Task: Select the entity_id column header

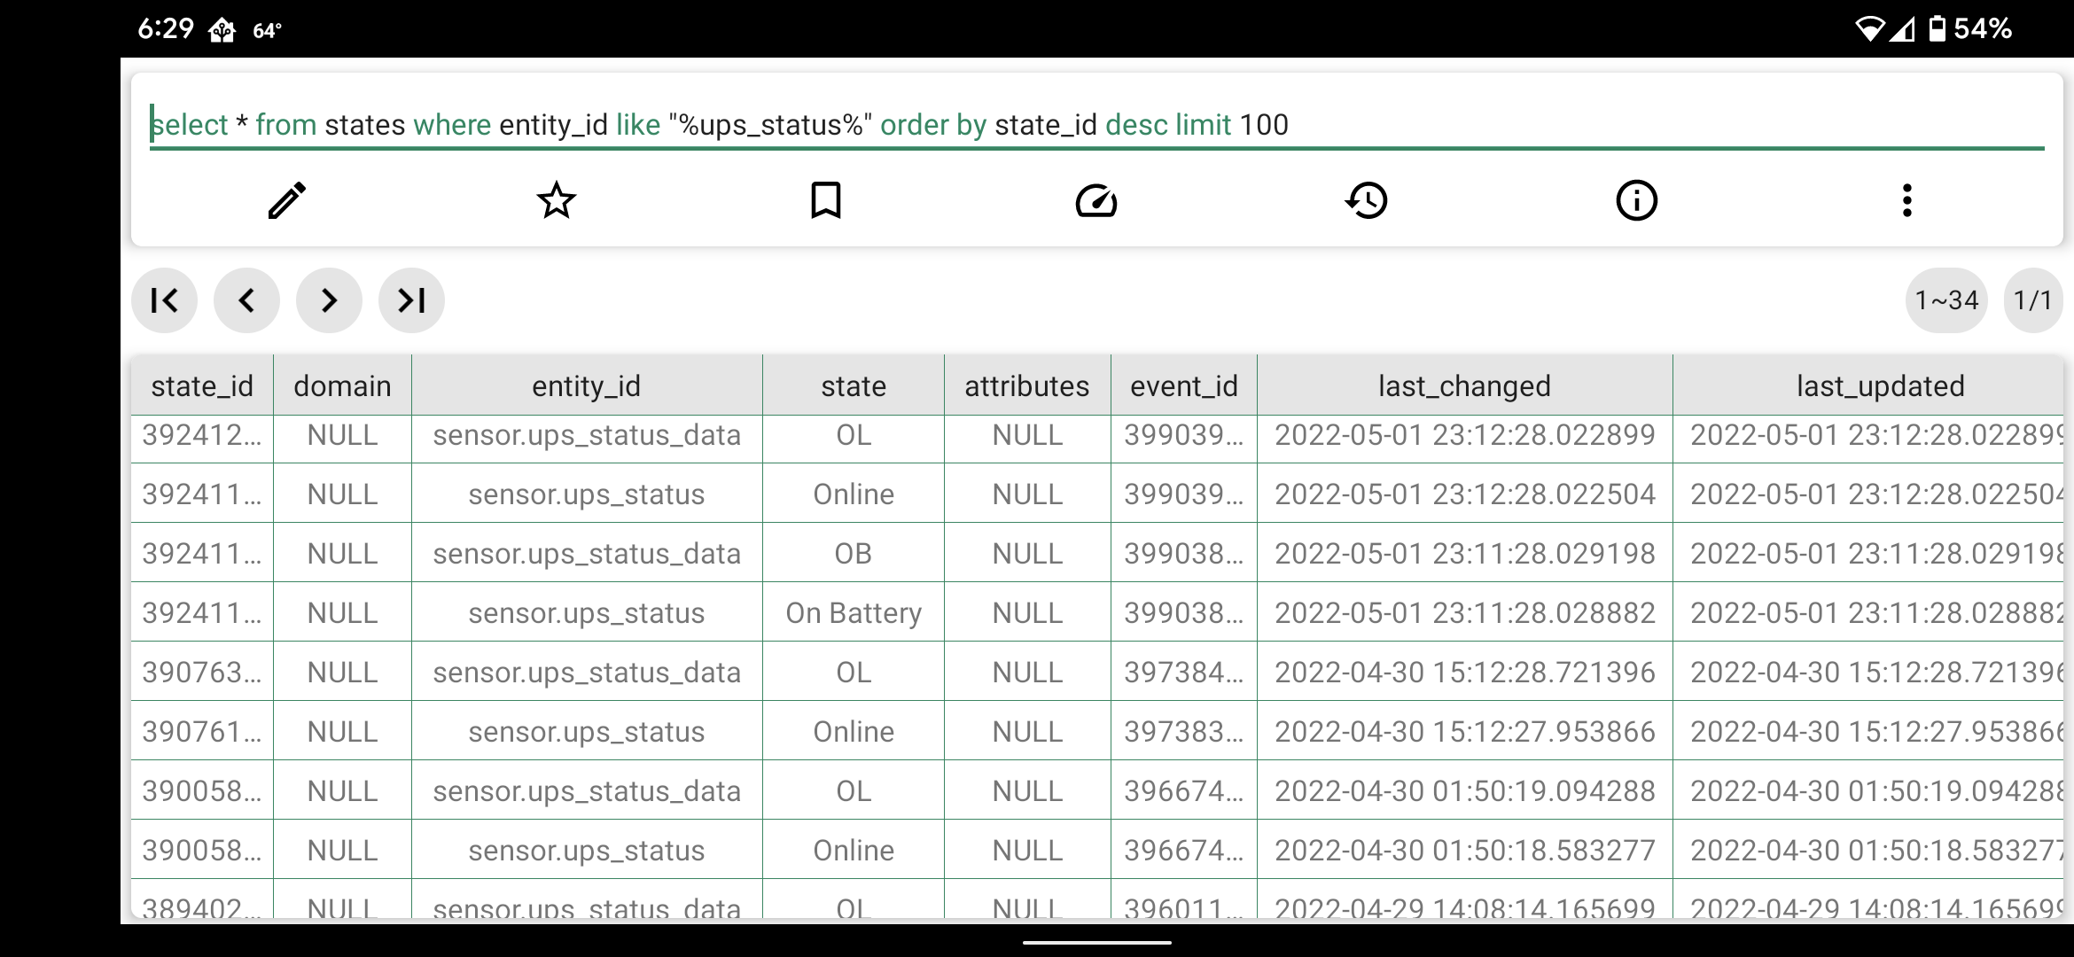Action: pyautogui.click(x=587, y=385)
